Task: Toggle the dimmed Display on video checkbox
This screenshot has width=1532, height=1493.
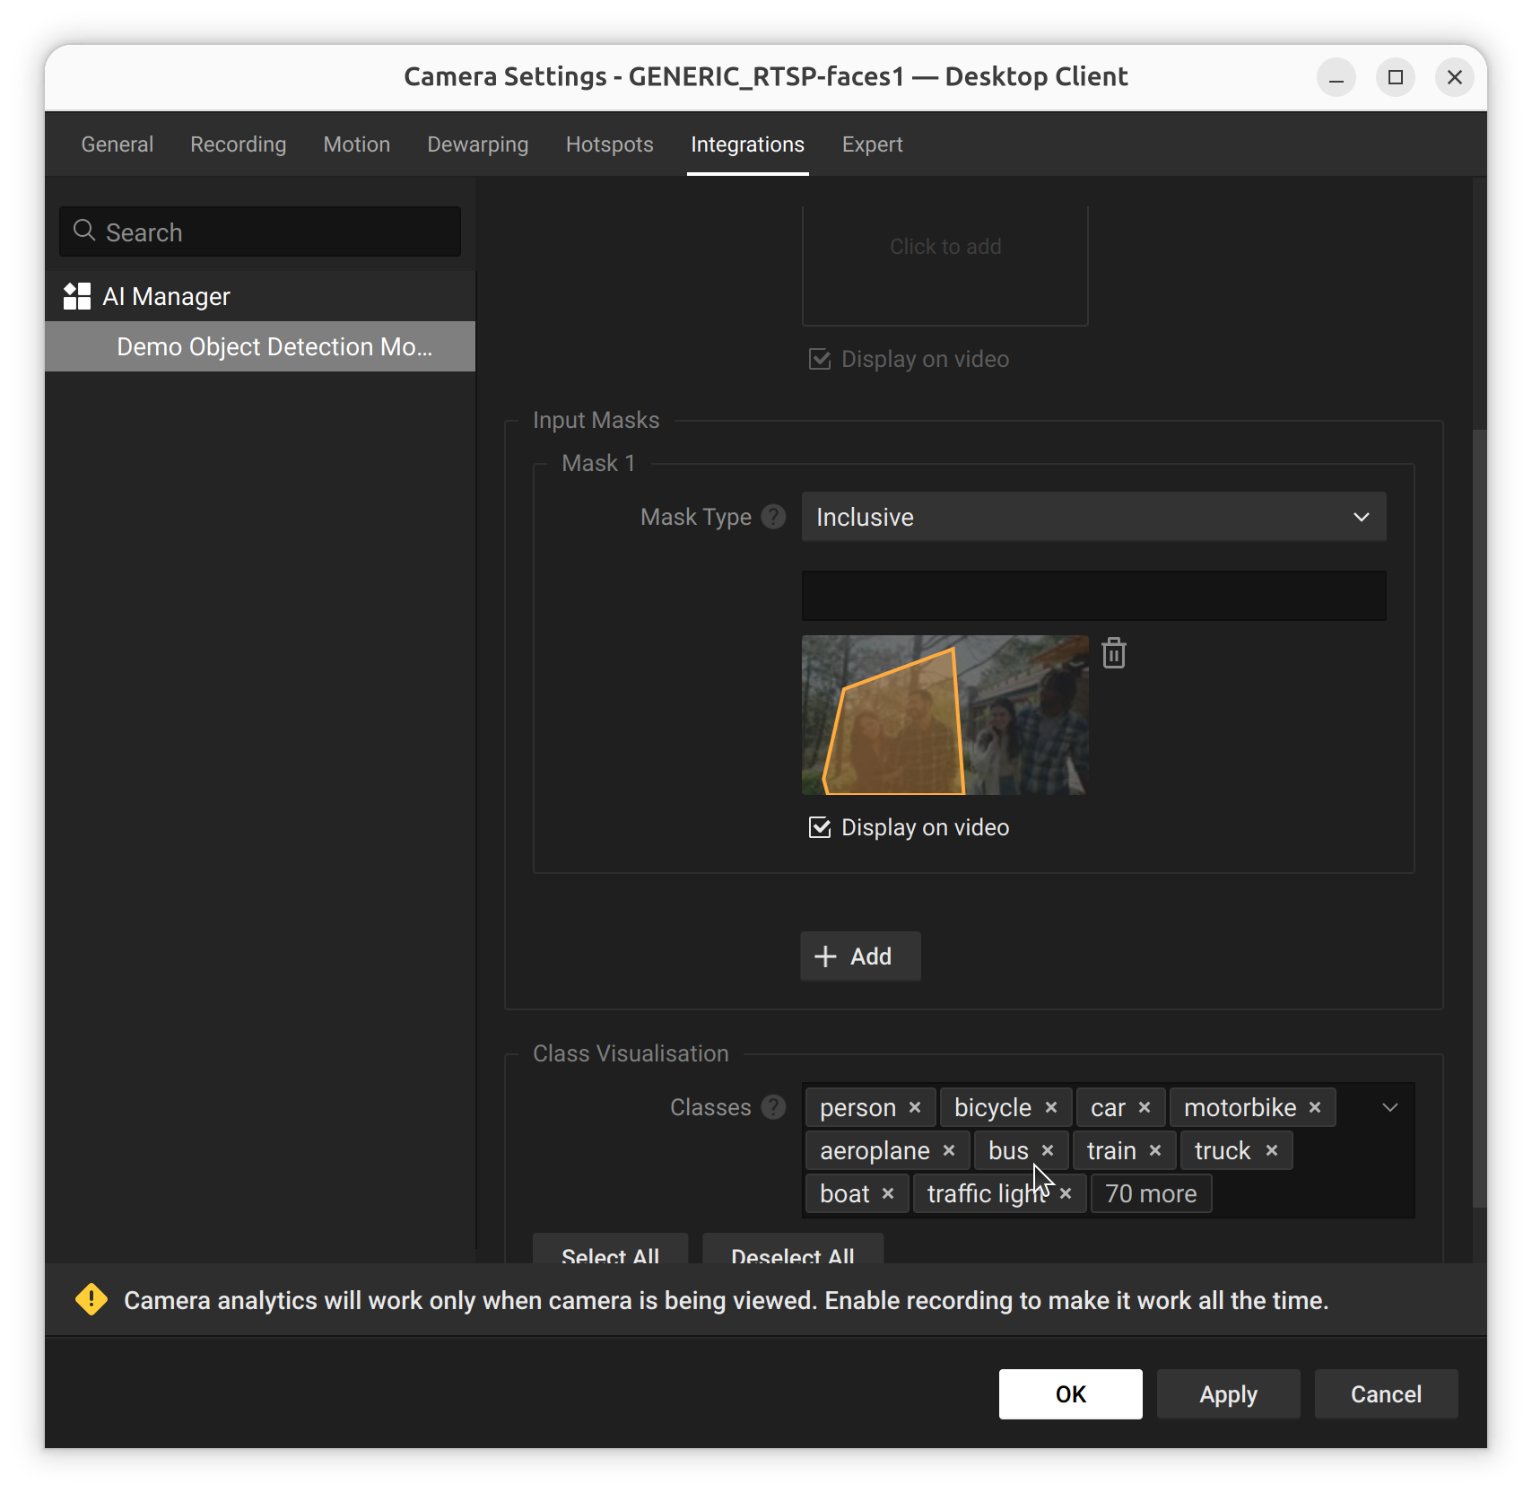Action: pyautogui.click(x=820, y=359)
